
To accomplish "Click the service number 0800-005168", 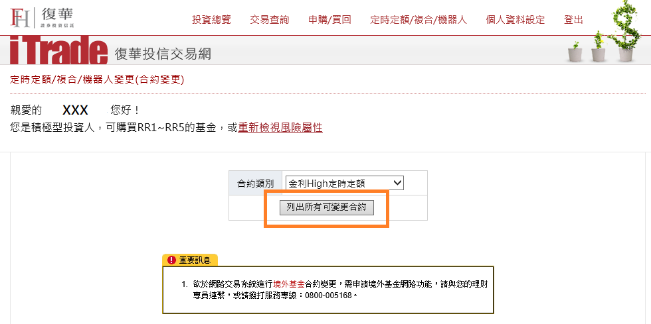I will click(328, 296).
